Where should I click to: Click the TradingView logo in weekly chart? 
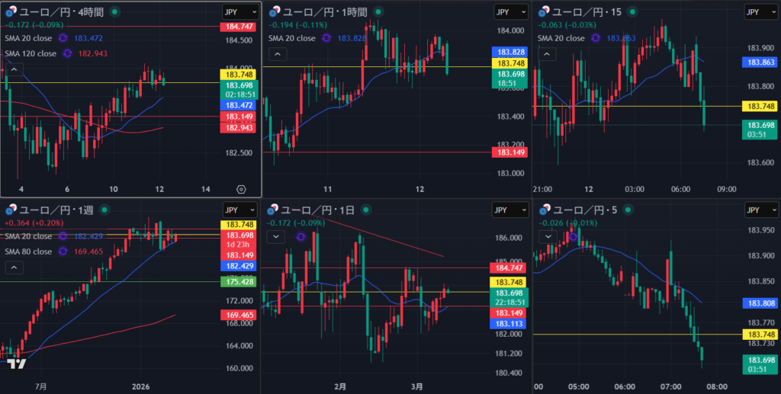pos(17,364)
